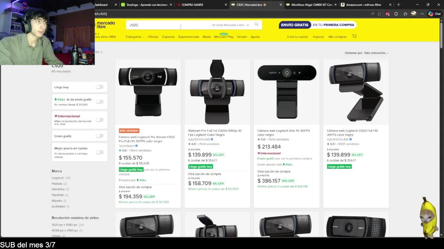
Task: Switch to the Micrófono Hügel CM800 tab
Action: click(x=311, y=5)
